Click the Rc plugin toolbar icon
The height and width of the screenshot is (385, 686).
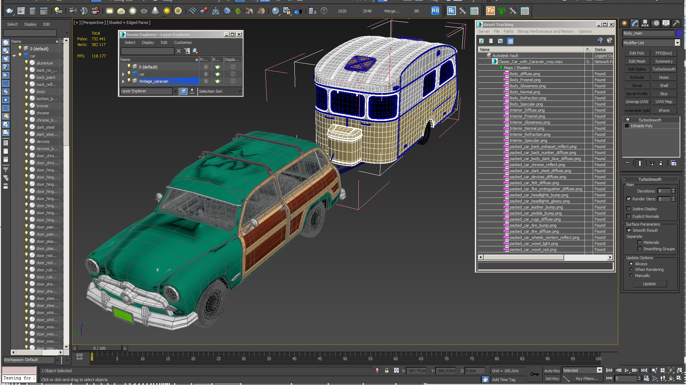coord(451,11)
